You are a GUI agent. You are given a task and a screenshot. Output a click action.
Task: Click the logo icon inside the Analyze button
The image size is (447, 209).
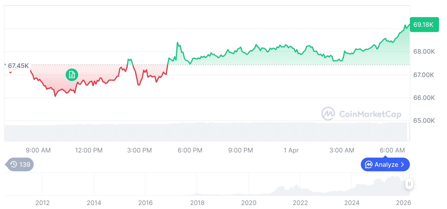(369, 165)
